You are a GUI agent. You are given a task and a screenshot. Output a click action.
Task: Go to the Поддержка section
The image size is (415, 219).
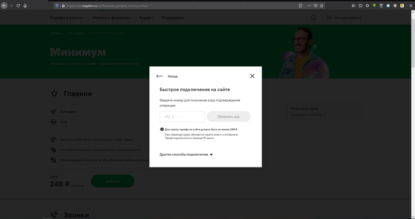pyautogui.click(x=173, y=18)
